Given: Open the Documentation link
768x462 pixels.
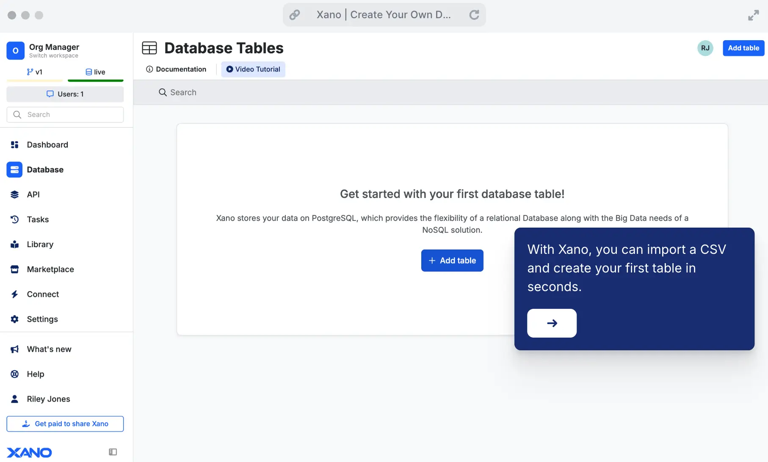Looking at the screenshot, I should tap(176, 69).
